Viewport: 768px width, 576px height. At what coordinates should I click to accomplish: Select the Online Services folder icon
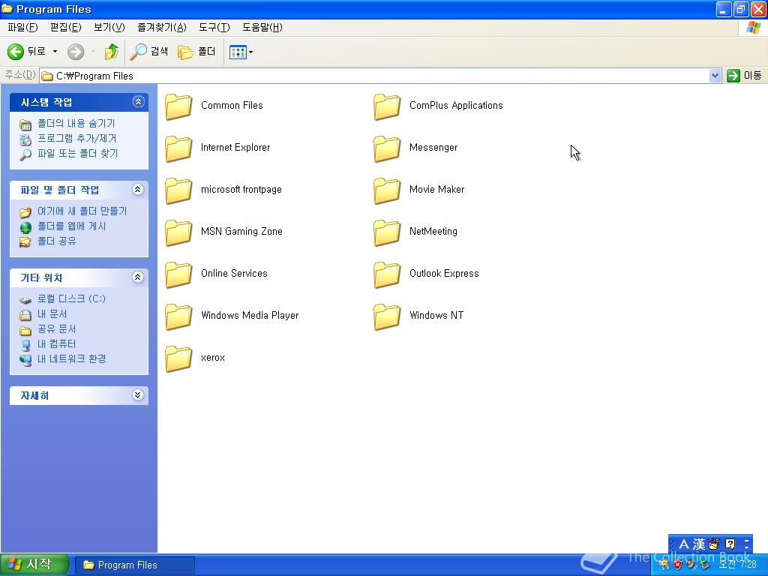178,274
